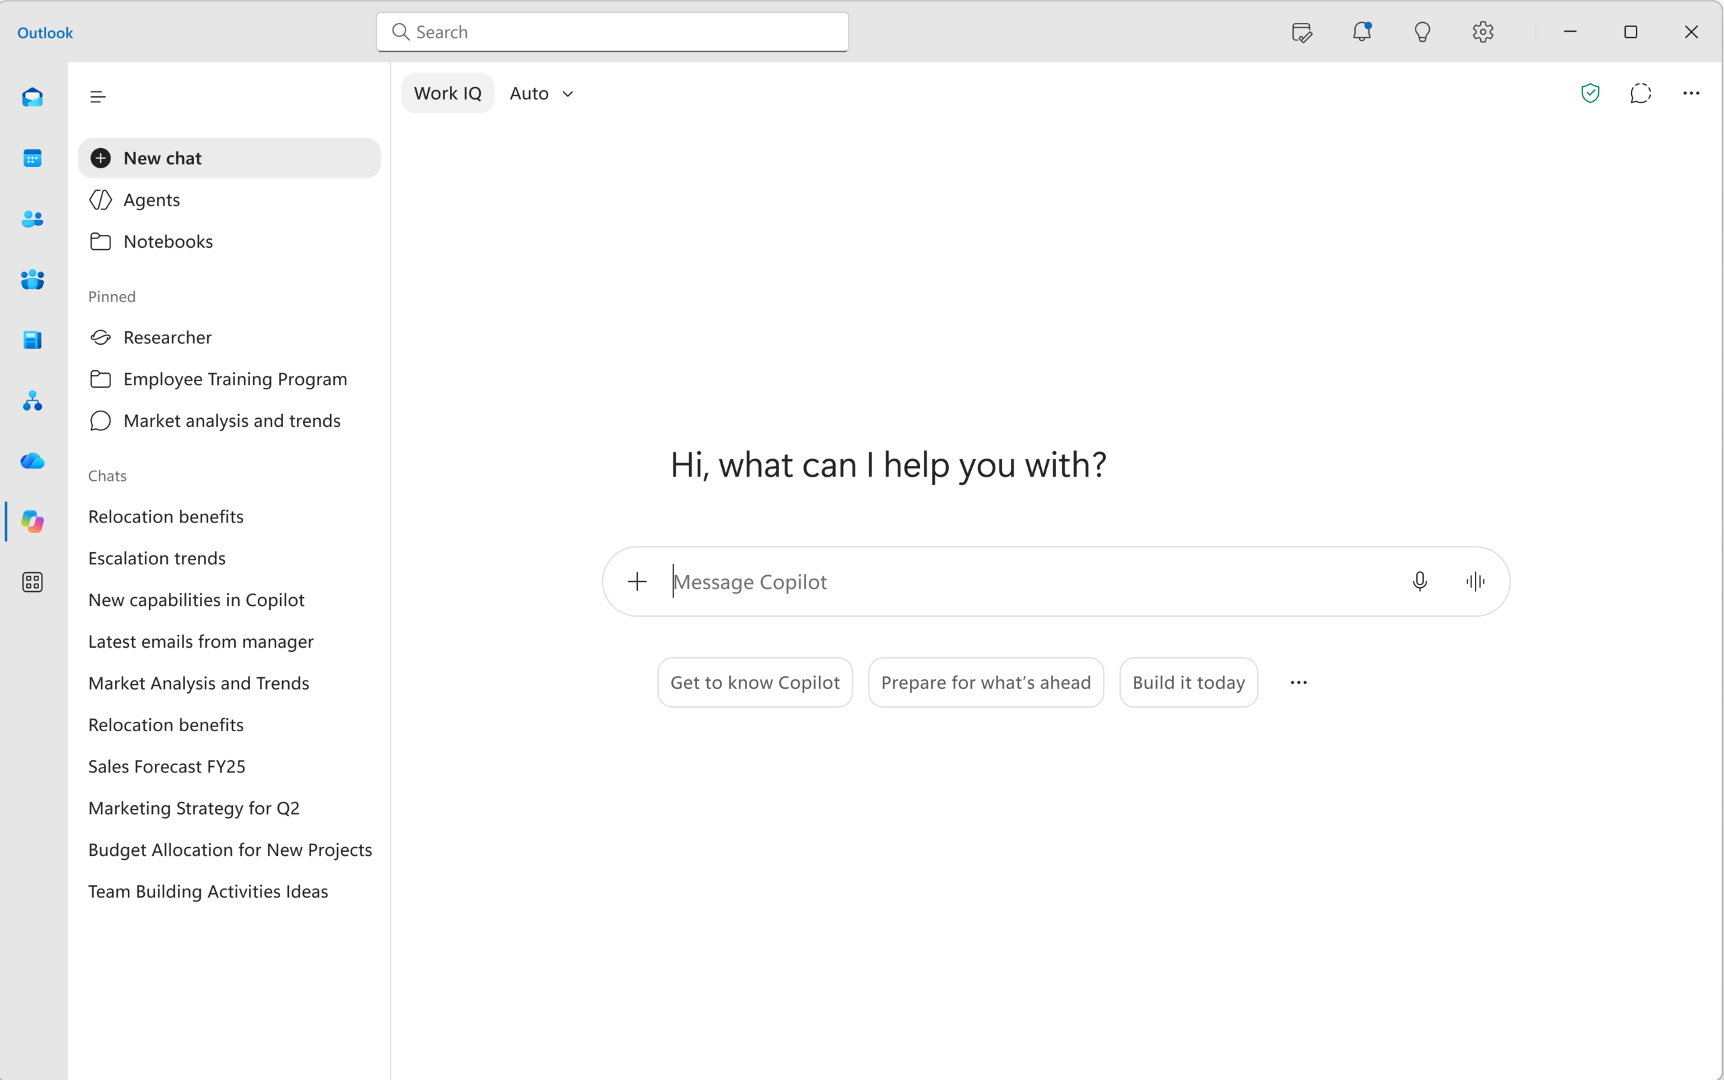Toggle the Work IQ pill
The height and width of the screenshot is (1080, 1724).
pyautogui.click(x=448, y=94)
